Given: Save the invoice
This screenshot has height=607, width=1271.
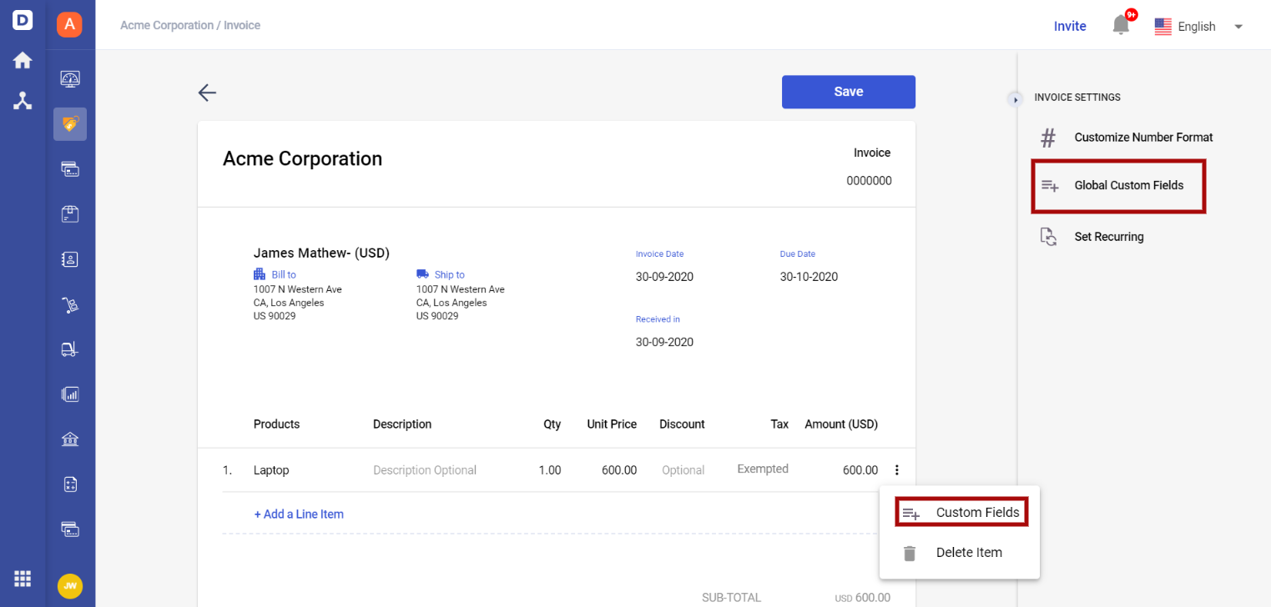Looking at the screenshot, I should point(849,92).
